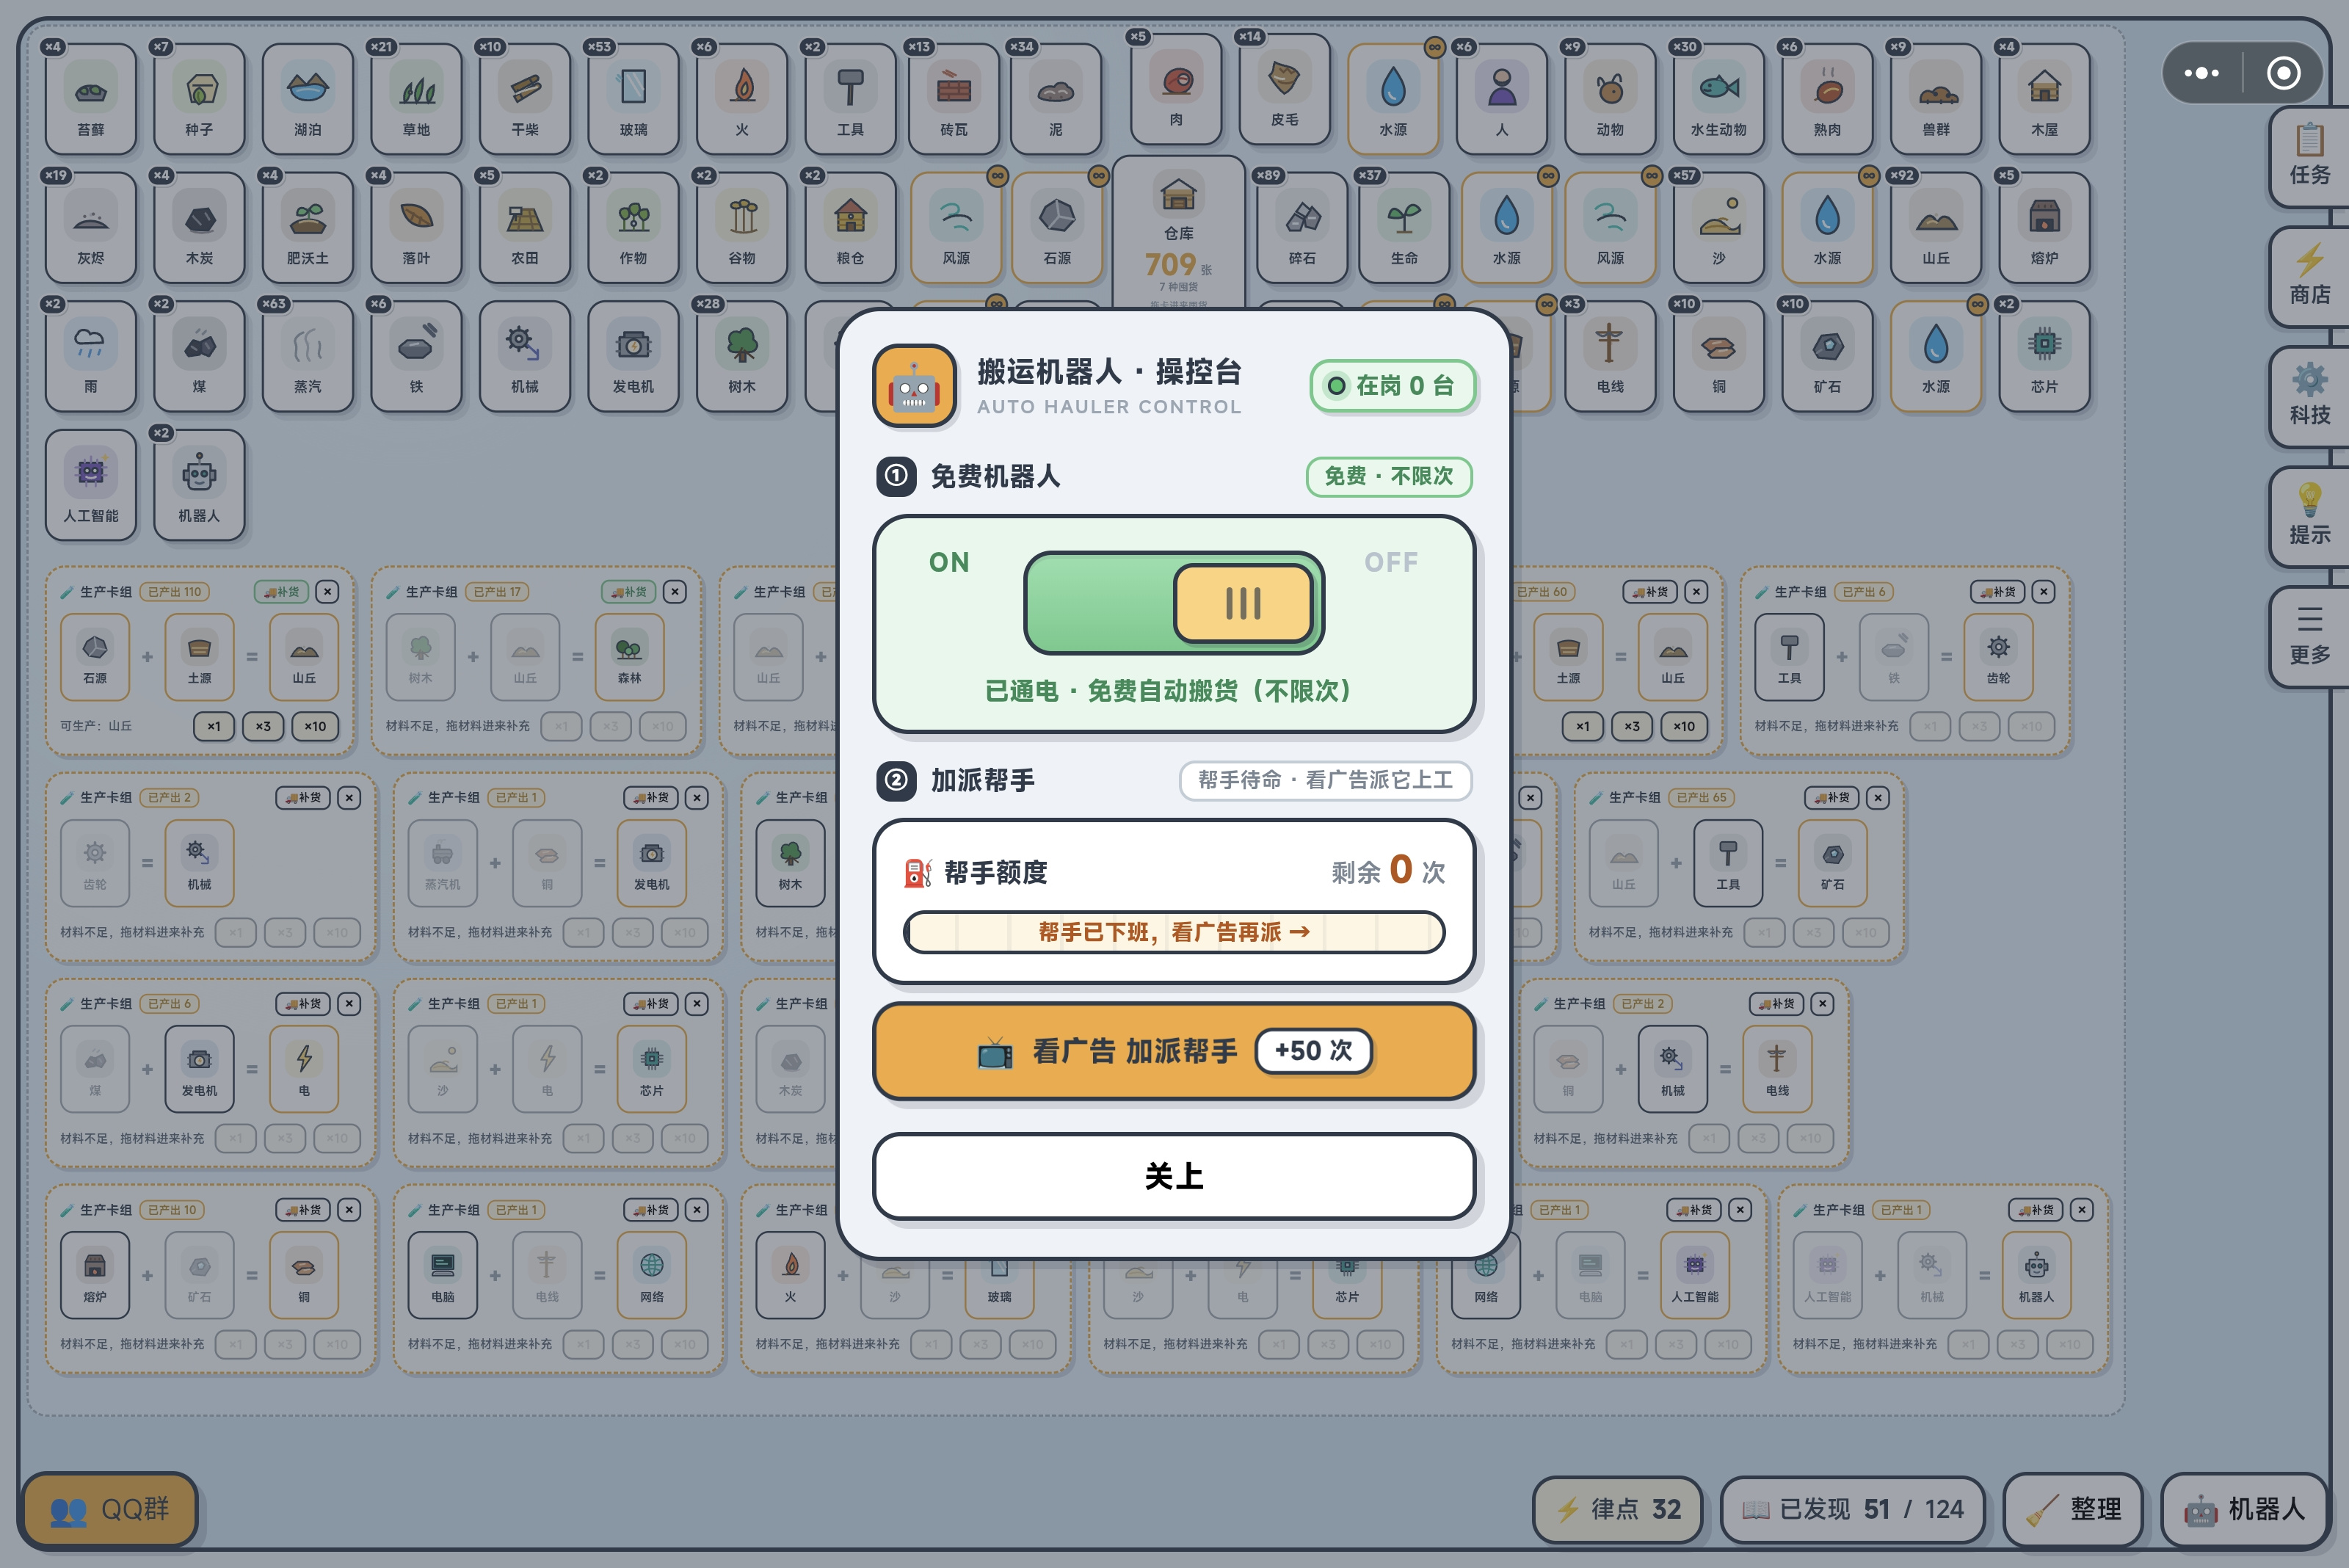Click the 看广告 加派帮手 +50次 button

coord(1174,1051)
